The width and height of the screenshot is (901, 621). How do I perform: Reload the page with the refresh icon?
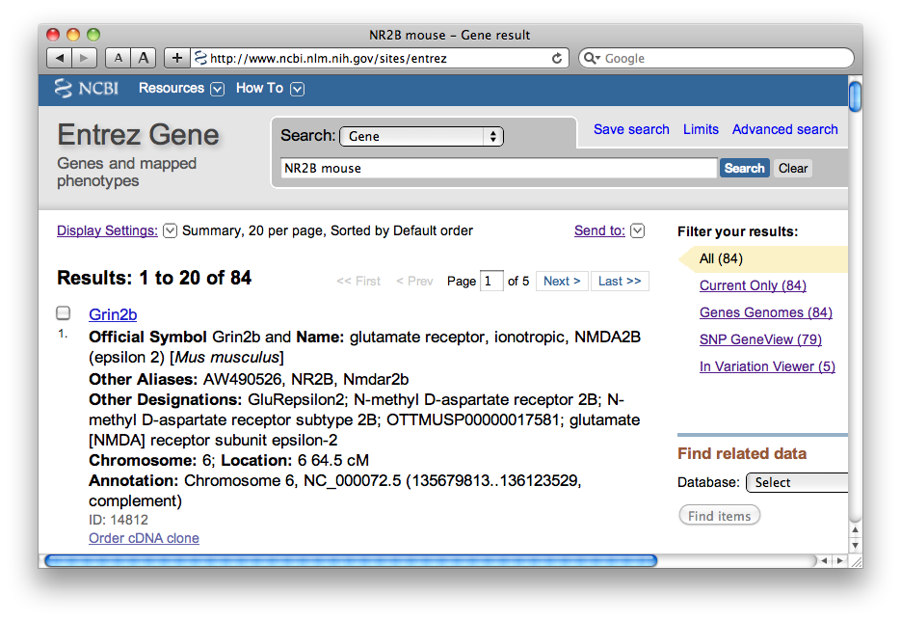[x=556, y=58]
